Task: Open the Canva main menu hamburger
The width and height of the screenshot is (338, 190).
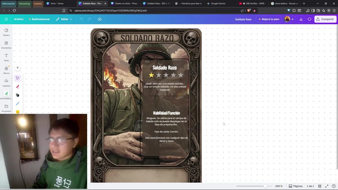Action: [x=6, y=19]
